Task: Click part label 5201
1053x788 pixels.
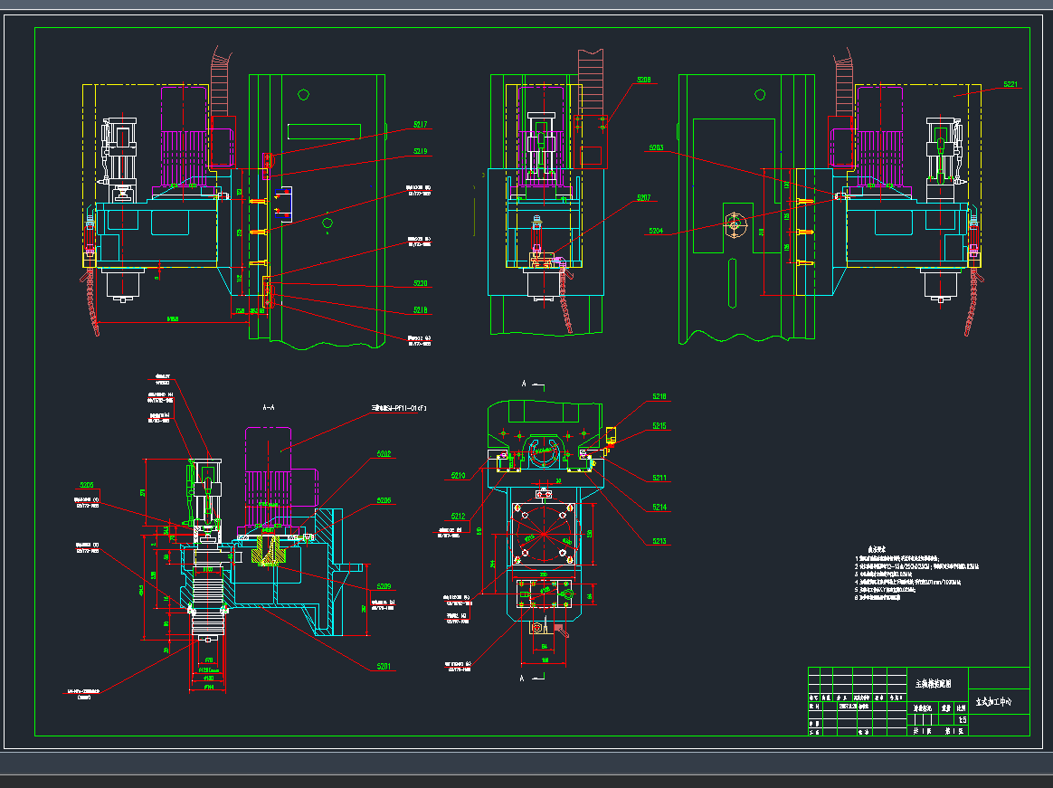Action: point(384,667)
